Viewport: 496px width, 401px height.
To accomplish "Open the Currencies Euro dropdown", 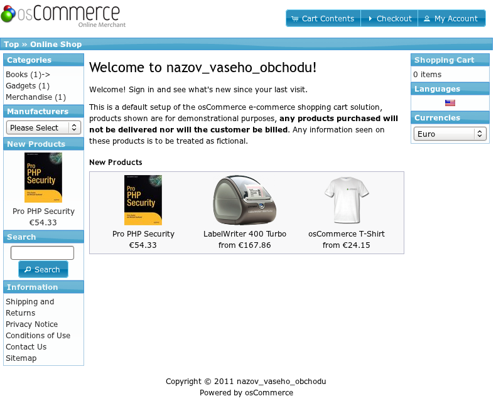I will (x=450, y=134).
